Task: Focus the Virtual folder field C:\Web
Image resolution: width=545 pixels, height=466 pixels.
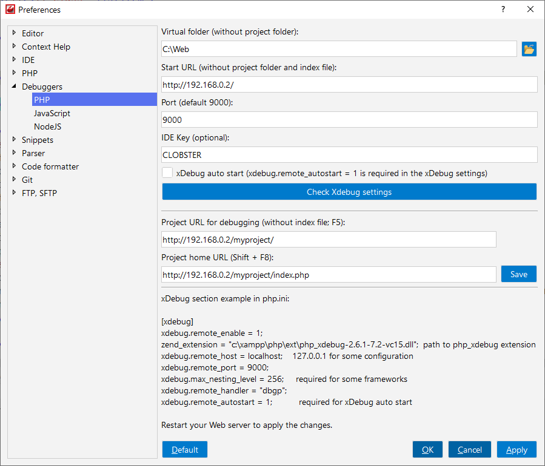Action: coord(339,49)
